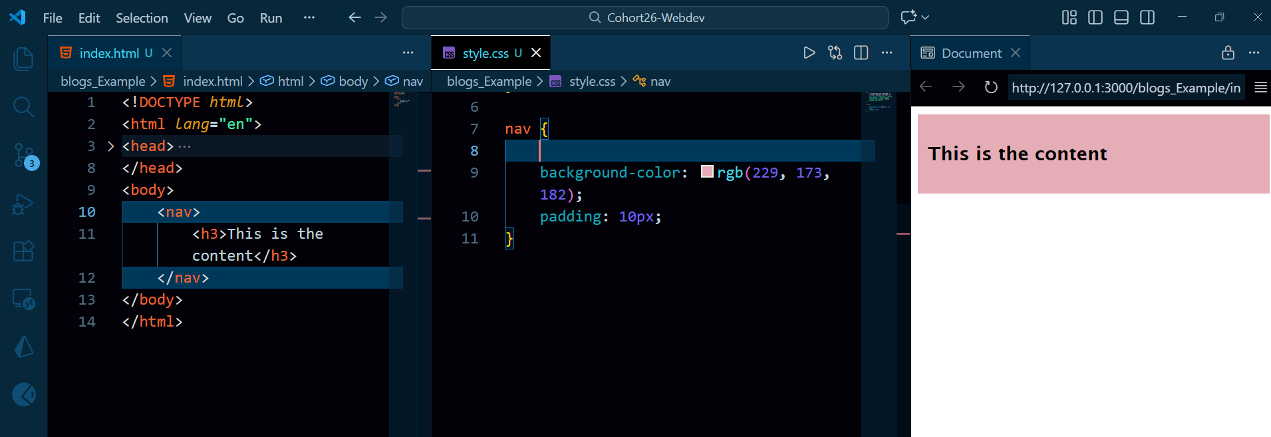Switch to the Document preview tab
The image size is (1271, 437).
coord(970,53)
